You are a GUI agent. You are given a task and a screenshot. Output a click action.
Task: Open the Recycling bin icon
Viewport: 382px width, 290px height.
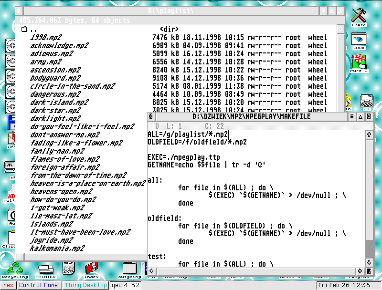click(x=15, y=269)
